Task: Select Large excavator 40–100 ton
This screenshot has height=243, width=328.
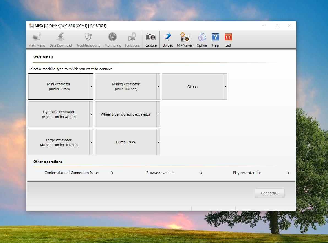Action: (59, 142)
